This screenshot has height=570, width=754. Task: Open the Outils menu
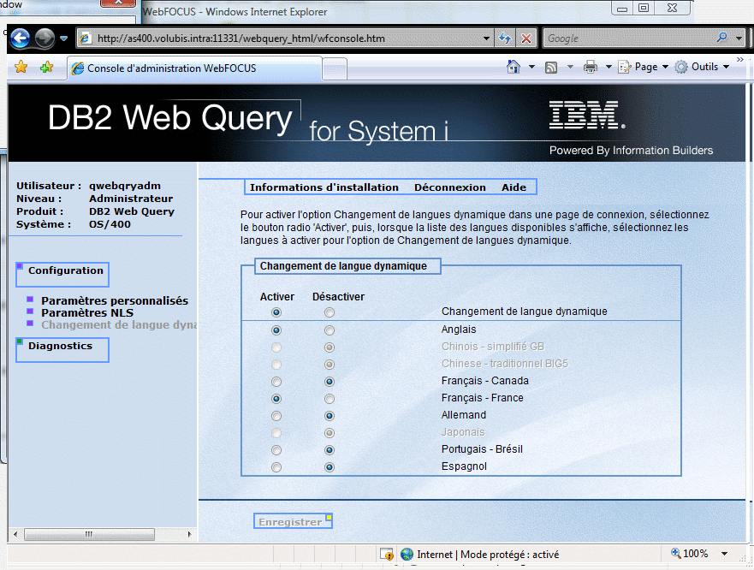[702, 67]
